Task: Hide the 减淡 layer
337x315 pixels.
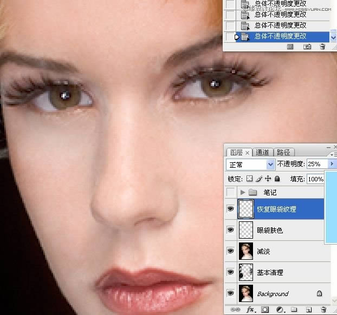Action: (231, 251)
